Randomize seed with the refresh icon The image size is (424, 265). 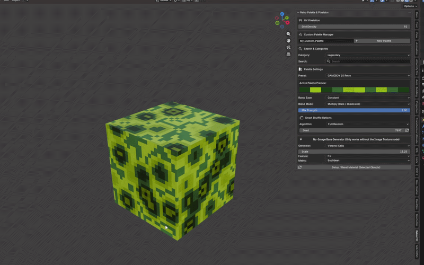[x=407, y=130]
